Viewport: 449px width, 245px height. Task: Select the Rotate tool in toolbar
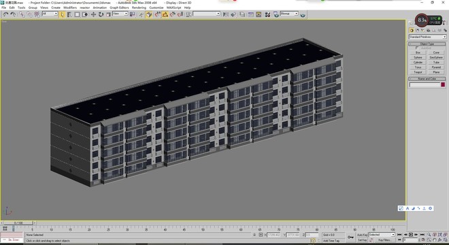coord(101,14)
